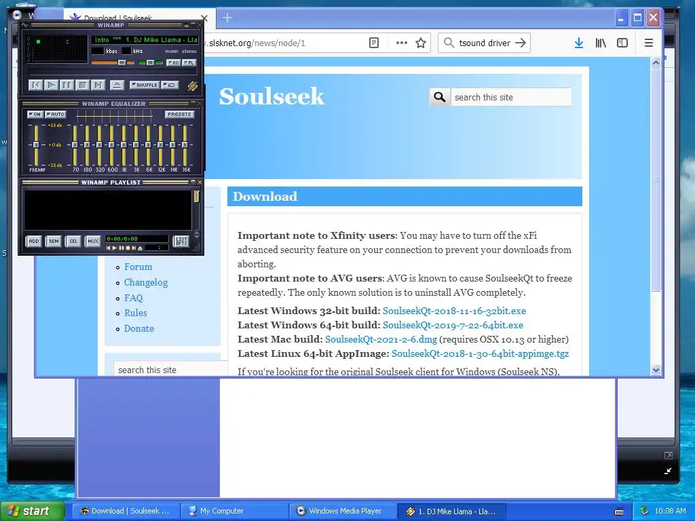
Task: Bookmark this page with star icon
Action: pos(421,43)
